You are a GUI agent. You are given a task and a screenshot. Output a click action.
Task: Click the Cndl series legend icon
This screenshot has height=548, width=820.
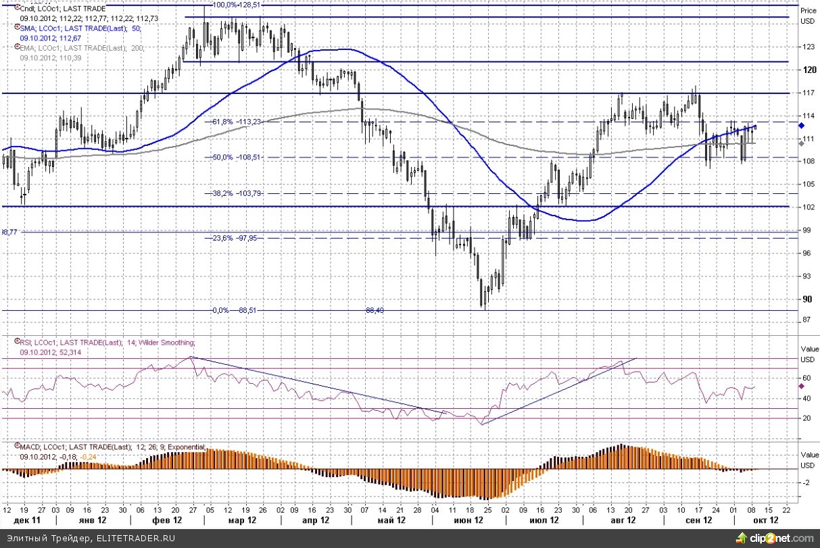click(x=16, y=9)
